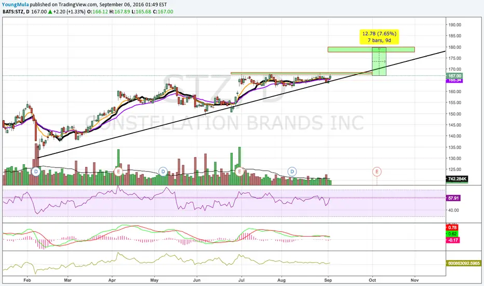Click the Feb label on time axis
Screen dimensions: 484x286
tap(27, 280)
